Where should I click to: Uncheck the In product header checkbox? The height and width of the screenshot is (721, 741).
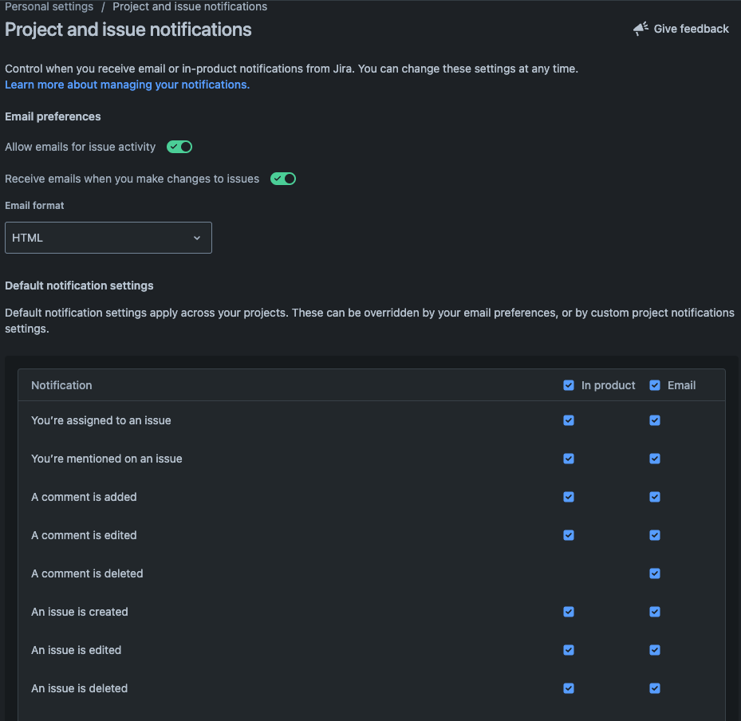pyautogui.click(x=569, y=385)
